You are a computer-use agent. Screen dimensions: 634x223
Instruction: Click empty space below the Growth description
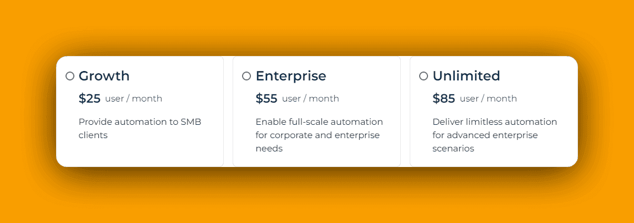coord(139,154)
